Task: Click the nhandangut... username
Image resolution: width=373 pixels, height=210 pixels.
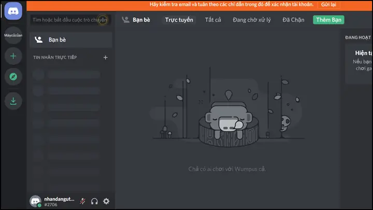Action: pyautogui.click(x=59, y=199)
